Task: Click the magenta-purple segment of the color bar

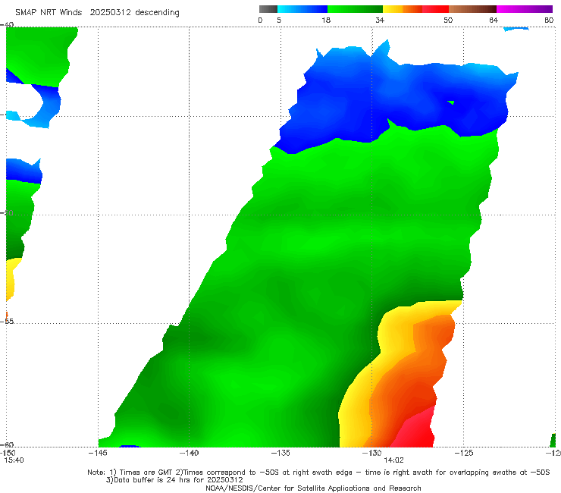Action: (x=525, y=9)
